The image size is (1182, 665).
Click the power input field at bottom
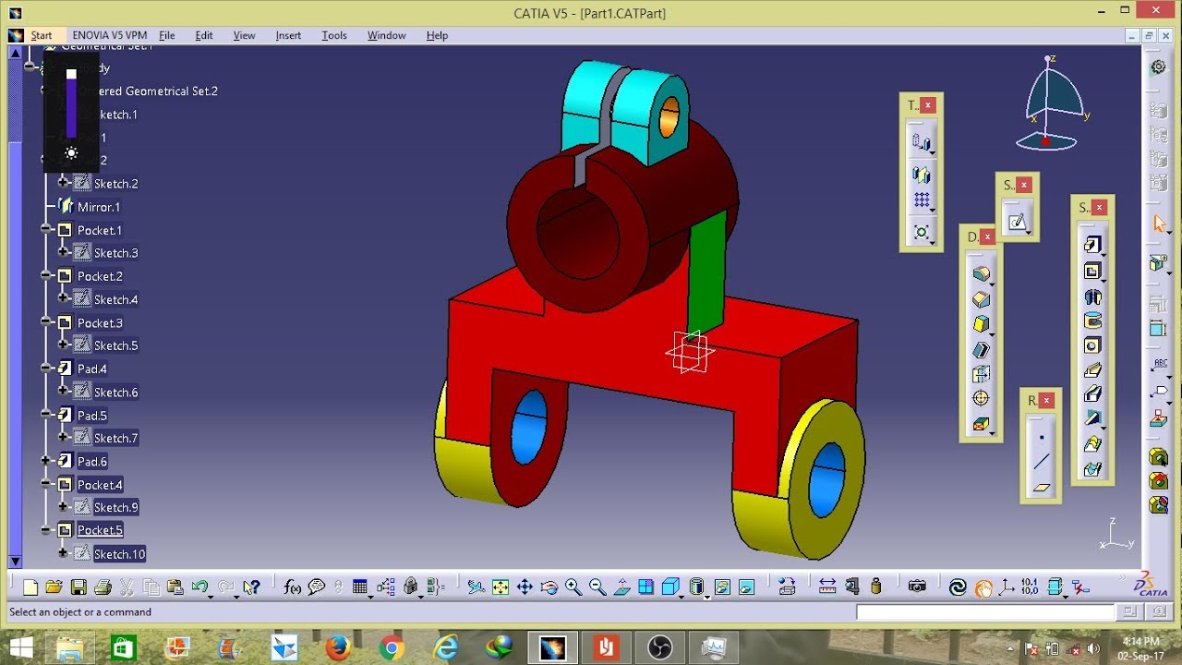pos(985,612)
